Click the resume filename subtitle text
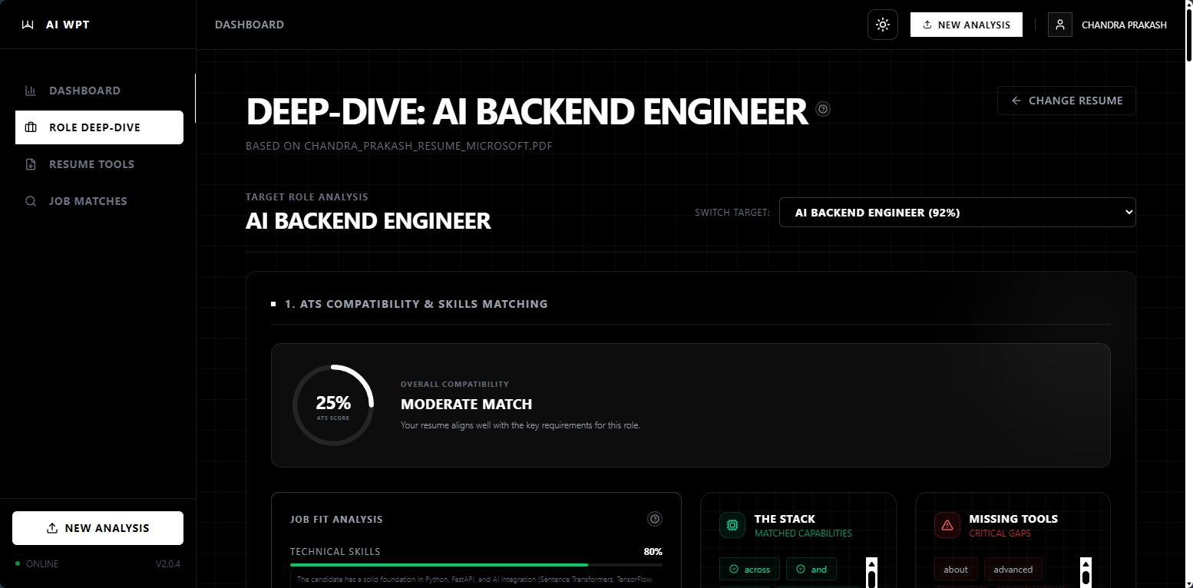The width and height of the screenshot is (1193, 588). [399, 146]
